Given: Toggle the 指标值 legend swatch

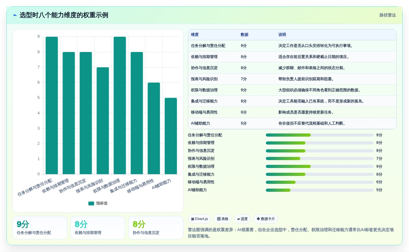Looking at the screenshot, I should point(91,204).
